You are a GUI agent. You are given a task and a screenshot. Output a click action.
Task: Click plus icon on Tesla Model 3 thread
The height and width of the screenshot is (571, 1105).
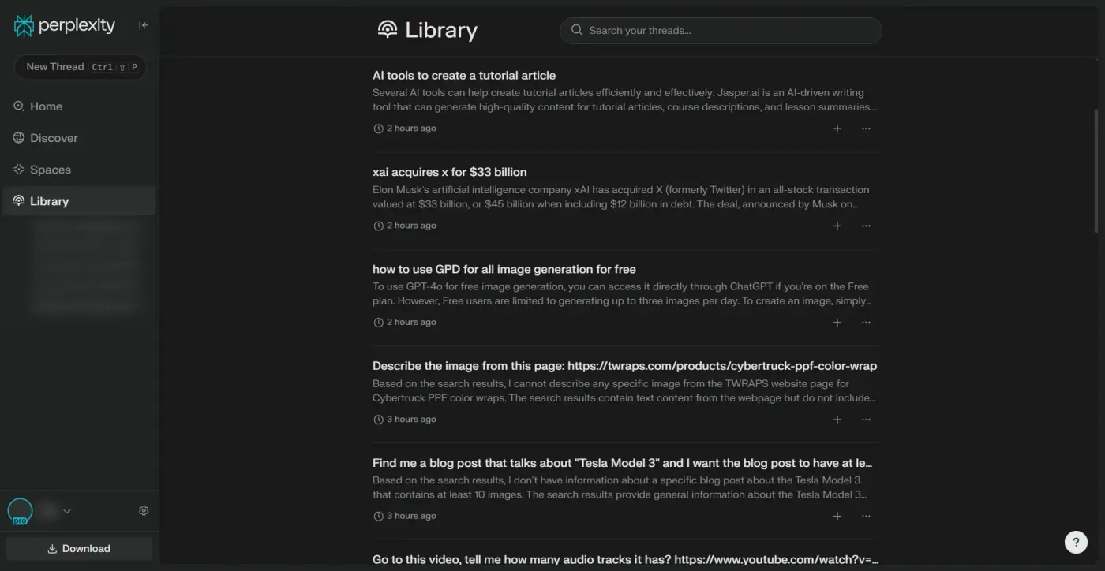coord(837,517)
